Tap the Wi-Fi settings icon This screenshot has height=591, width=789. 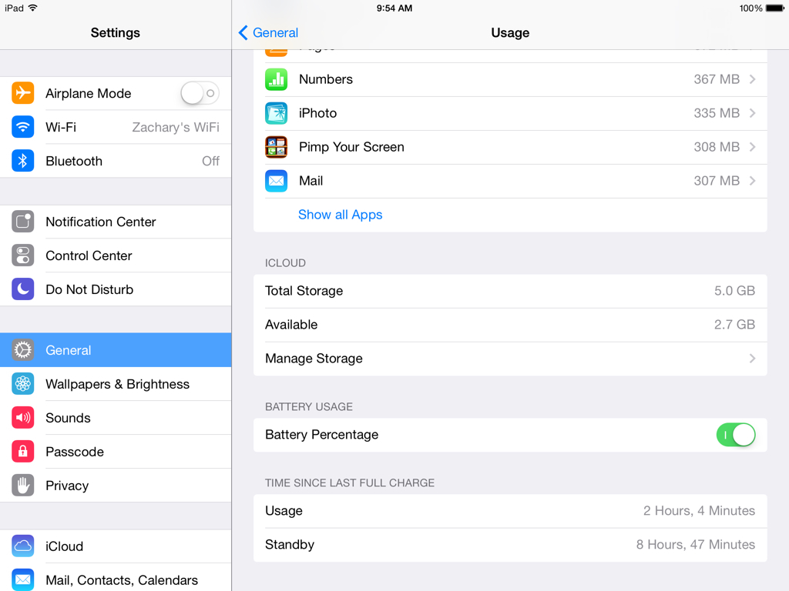pyautogui.click(x=22, y=127)
